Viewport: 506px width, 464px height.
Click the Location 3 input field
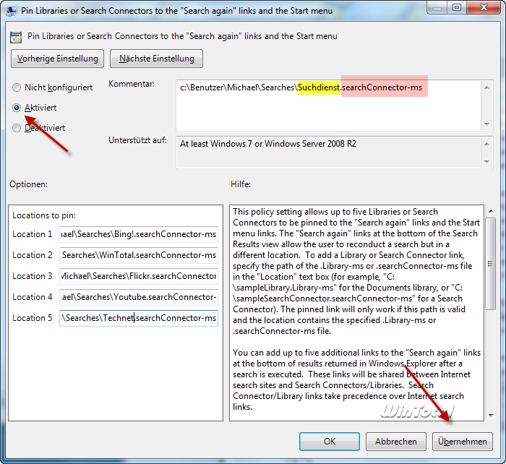139,276
